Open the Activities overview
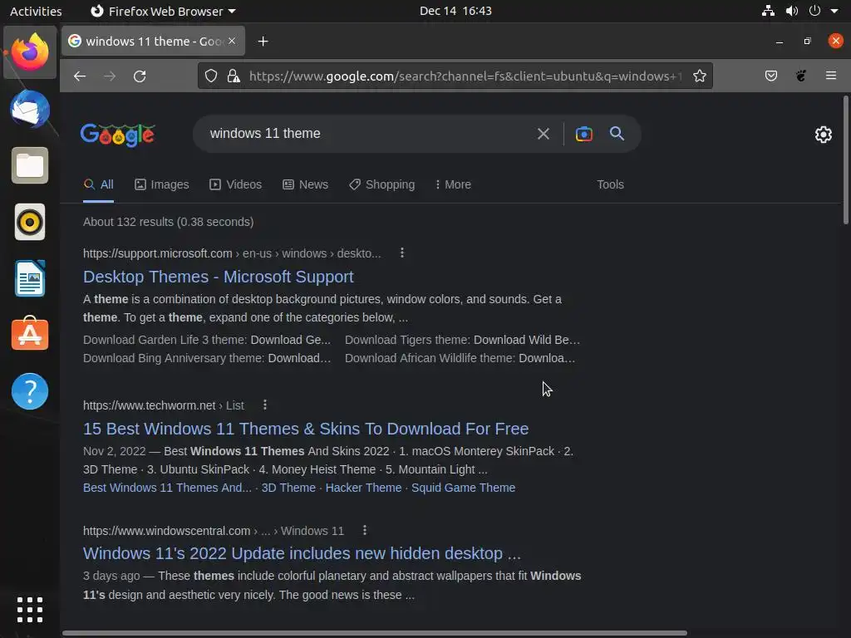This screenshot has width=851, height=638. [36, 11]
